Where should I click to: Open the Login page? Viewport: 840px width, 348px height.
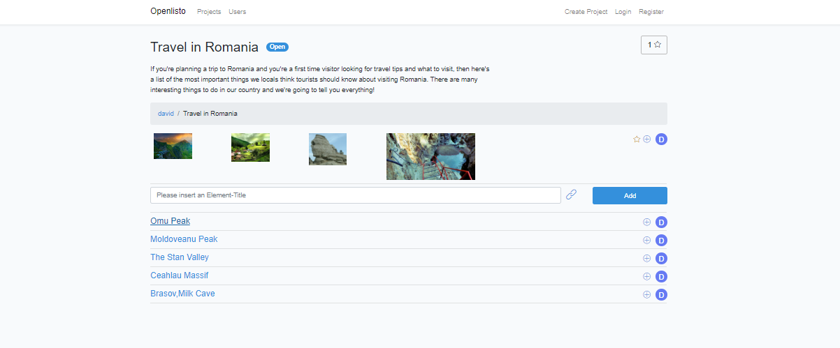623,12
